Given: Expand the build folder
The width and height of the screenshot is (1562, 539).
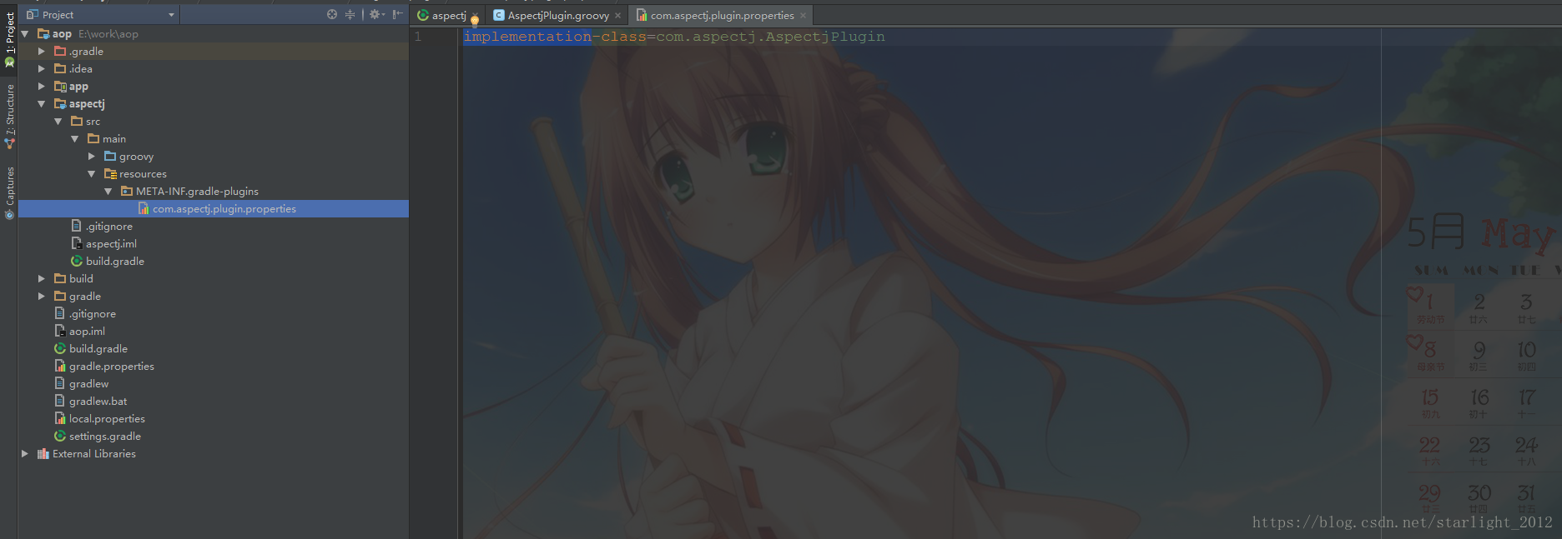Looking at the screenshot, I should tap(42, 279).
